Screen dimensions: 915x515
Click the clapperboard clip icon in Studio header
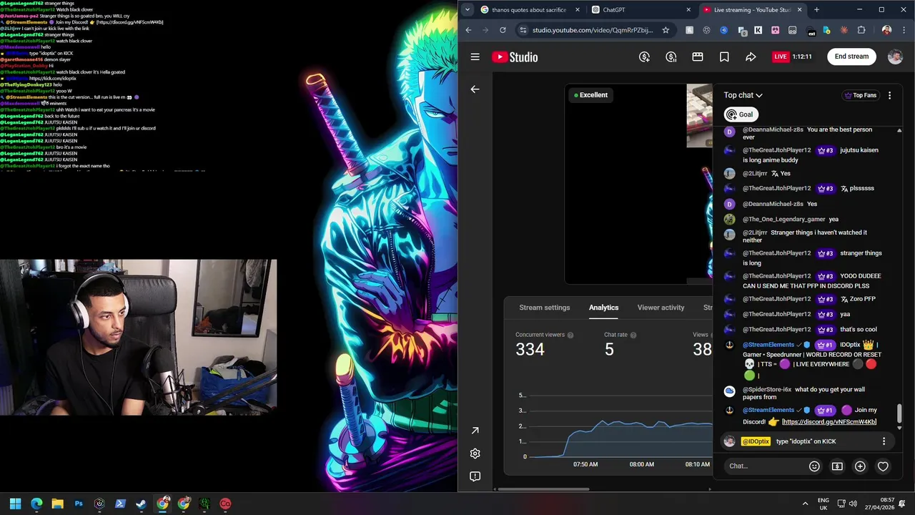698,57
